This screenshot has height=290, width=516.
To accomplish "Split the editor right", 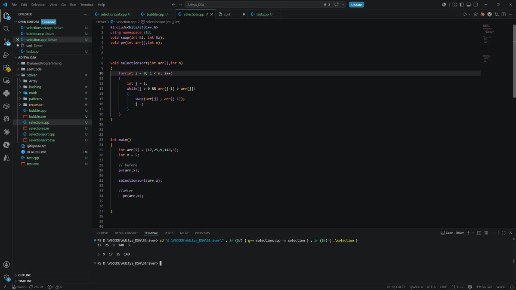I will click(x=504, y=15).
